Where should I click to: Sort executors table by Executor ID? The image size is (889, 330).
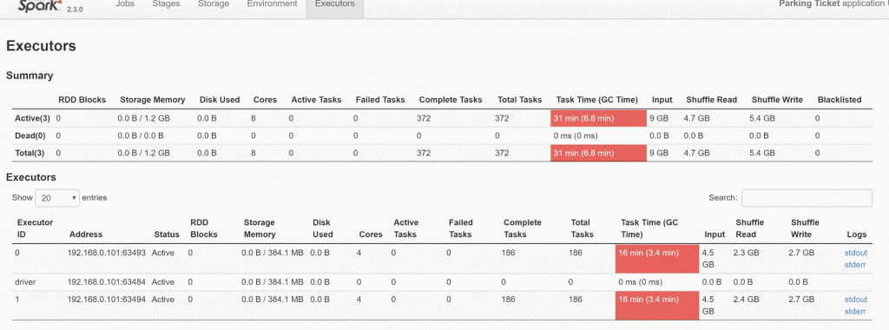coord(35,228)
